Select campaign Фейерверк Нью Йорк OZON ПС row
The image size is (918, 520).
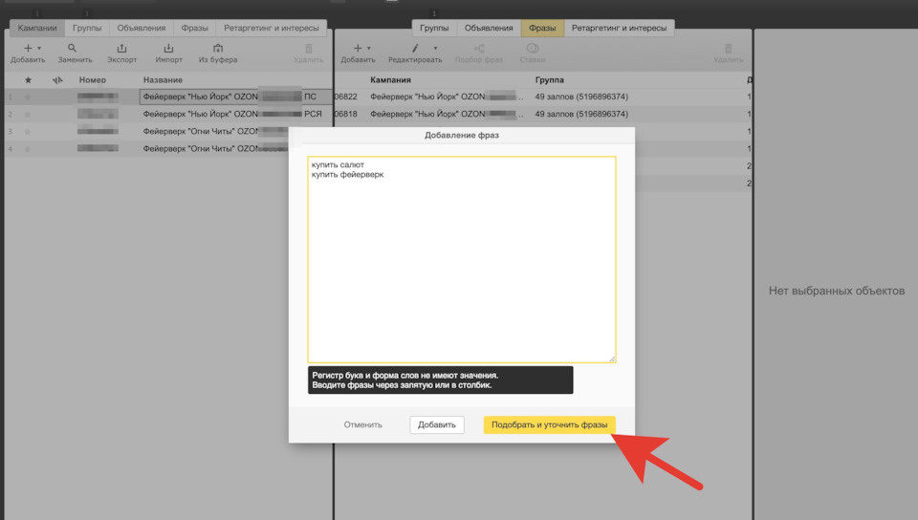point(168,97)
